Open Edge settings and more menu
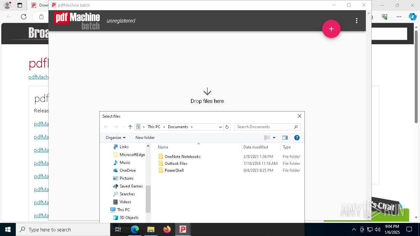Viewport: 420px width, 236px height. click(399, 17)
